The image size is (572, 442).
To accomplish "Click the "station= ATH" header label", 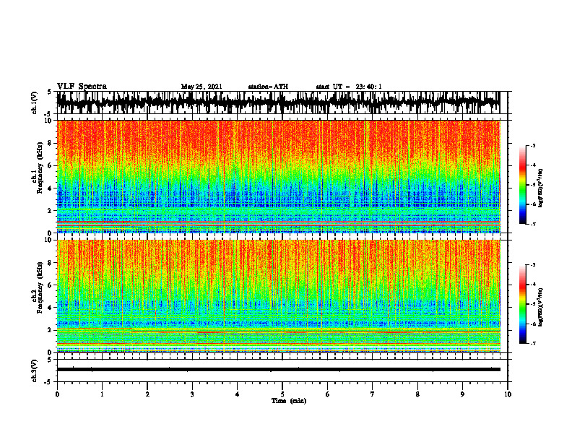I will pos(268,87).
